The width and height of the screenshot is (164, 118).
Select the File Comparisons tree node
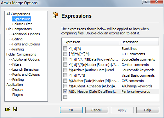pos(19,29)
